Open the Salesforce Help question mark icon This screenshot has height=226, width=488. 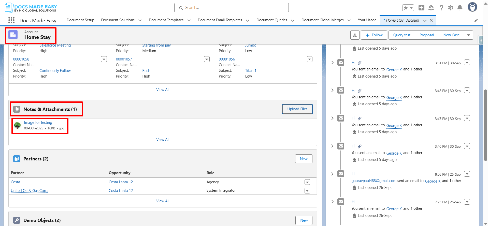tap(441, 8)
